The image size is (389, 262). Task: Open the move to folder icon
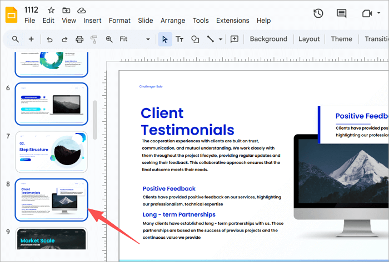[66, 11]
